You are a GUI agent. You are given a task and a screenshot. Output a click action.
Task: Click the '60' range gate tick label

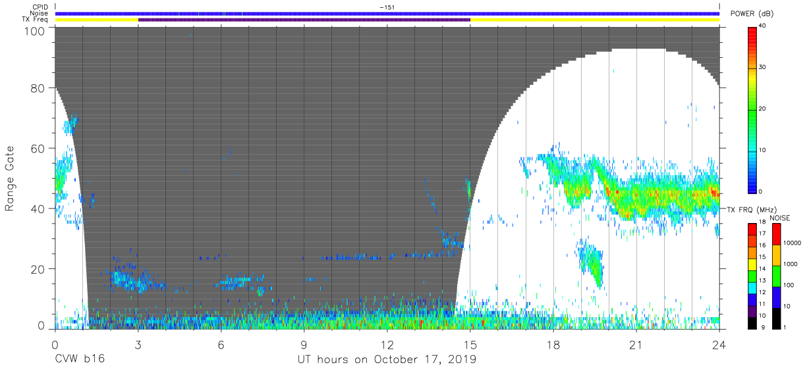tap(38, 149)
